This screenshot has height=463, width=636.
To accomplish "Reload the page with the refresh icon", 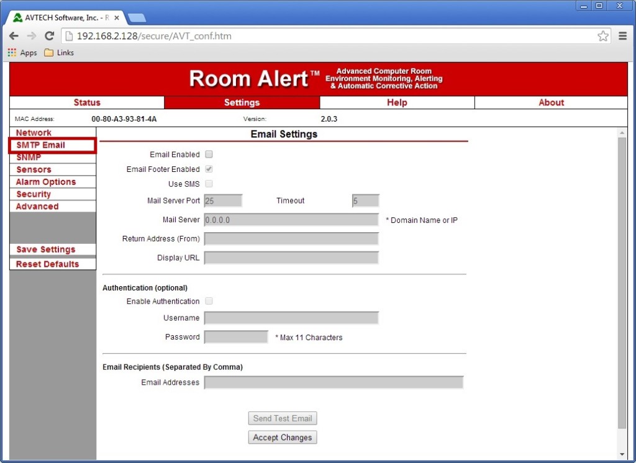I will click(49, 36).
